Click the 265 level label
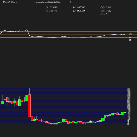 tap(130, 34)
